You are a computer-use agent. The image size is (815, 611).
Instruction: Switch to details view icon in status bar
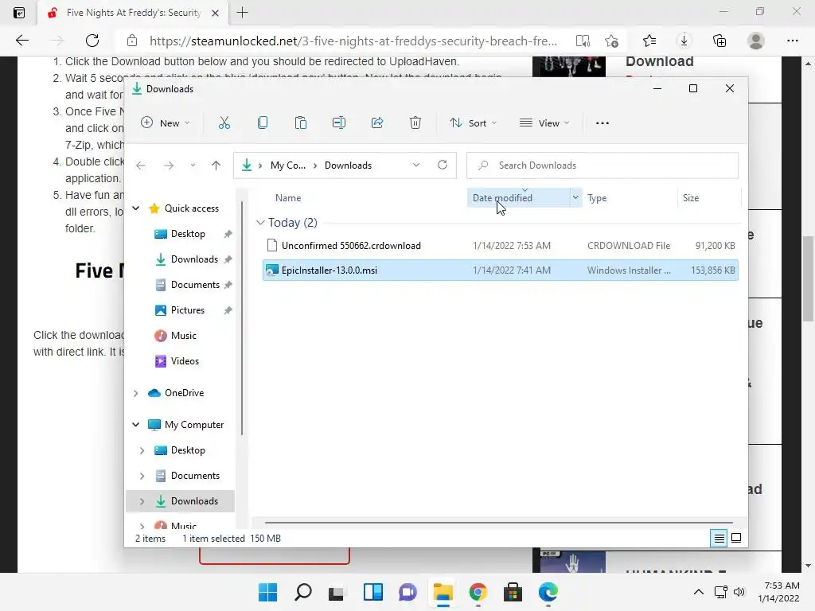coord(719,539)
